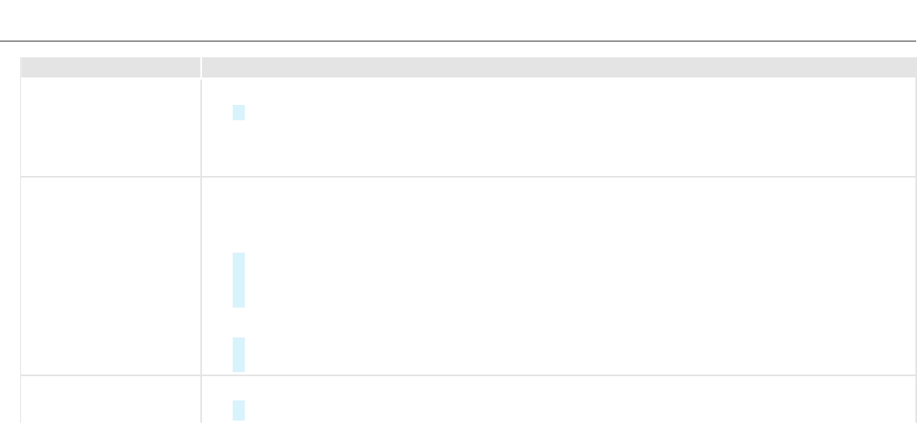Click the small blue block in first row
This screenshot has width=917, height=423.
tap(238, 113)
